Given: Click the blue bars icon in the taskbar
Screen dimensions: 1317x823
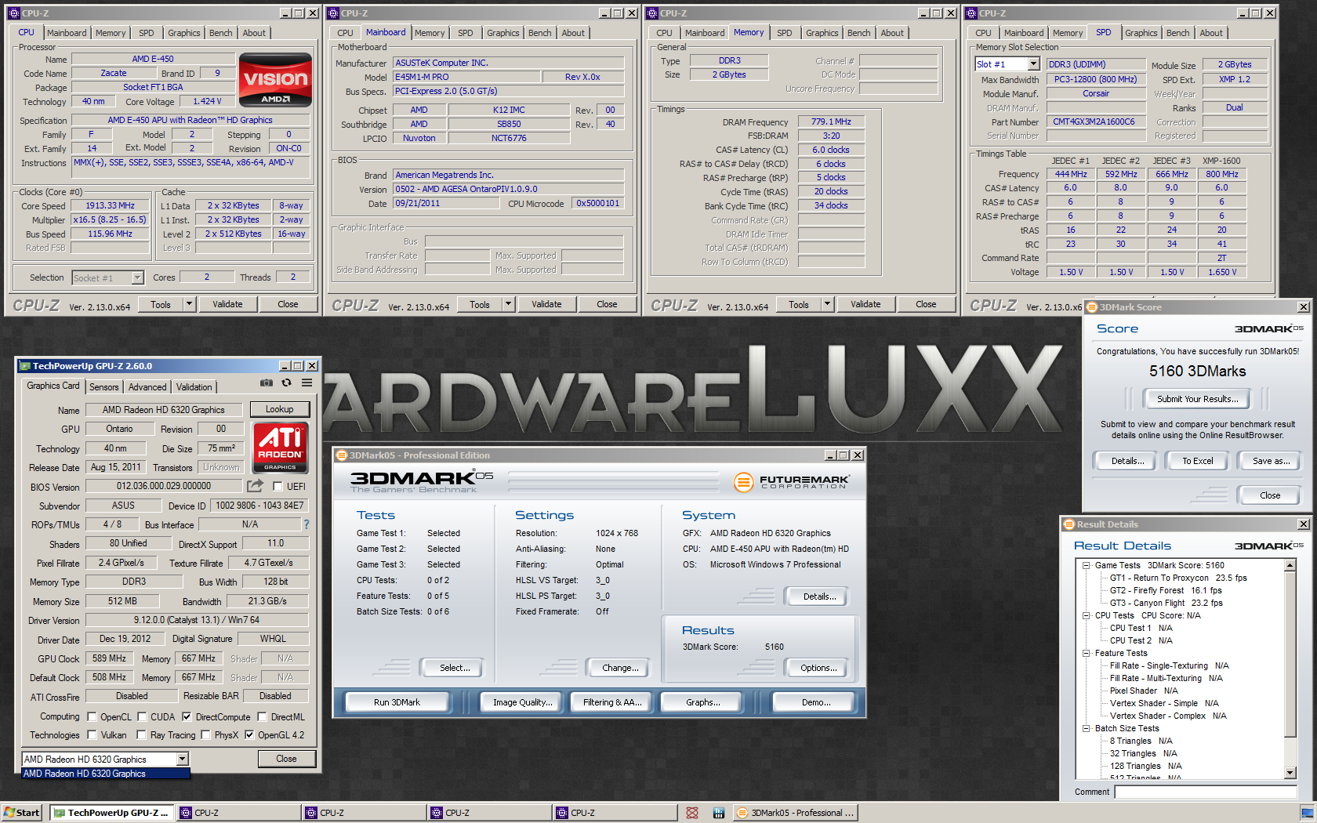Looking at the screenshot, I should [718, 813].
